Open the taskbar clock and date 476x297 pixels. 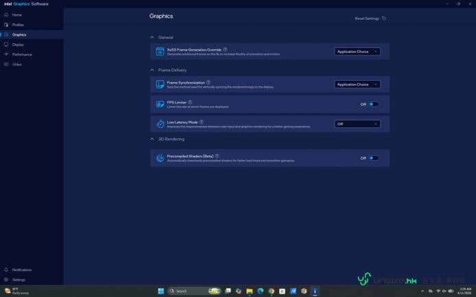pyautogui.click(x=464, y=291)
